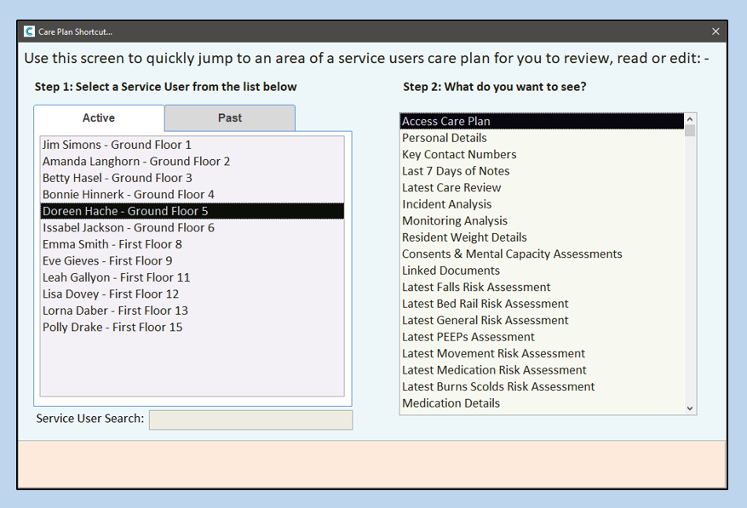Select Latest Falls Risk Assessment

[476, 288]
